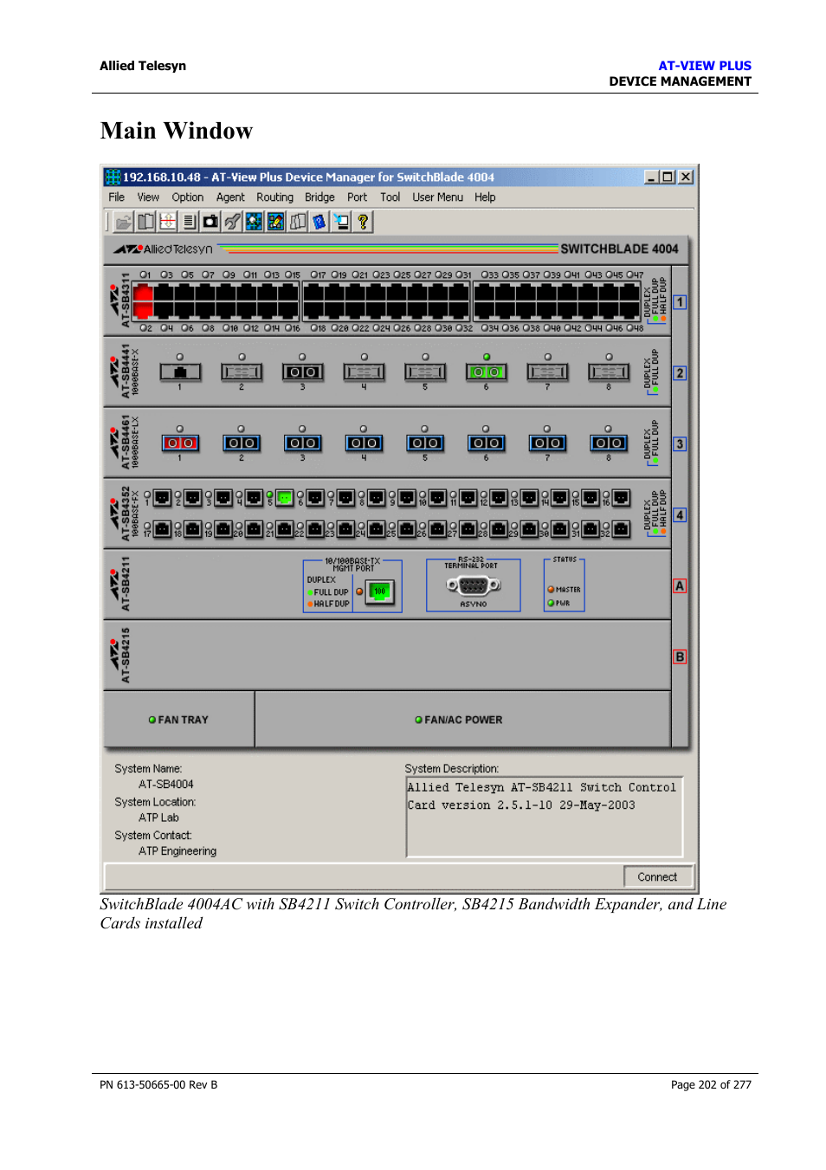This screenshot has height=1170, width=826.
Task: Click slot number 4 marker
Action: click(680, 514)
